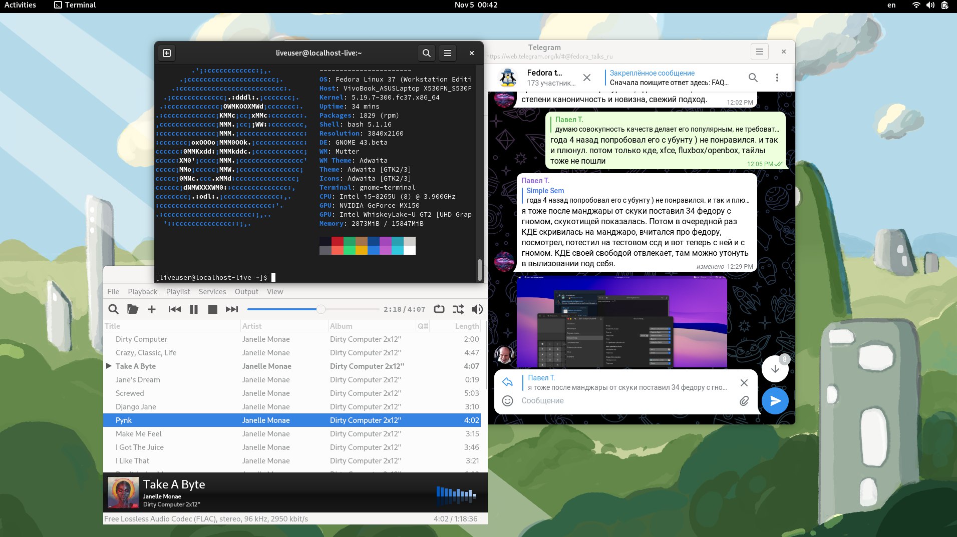
Task: Search the music library with magnifier icon
Action: coord(114,309)
